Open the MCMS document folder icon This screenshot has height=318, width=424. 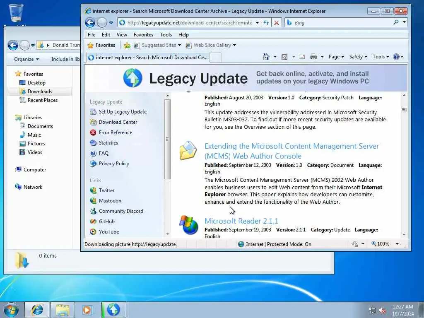188,150
